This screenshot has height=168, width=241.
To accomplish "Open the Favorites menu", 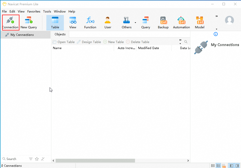I will tap(34, 11).
